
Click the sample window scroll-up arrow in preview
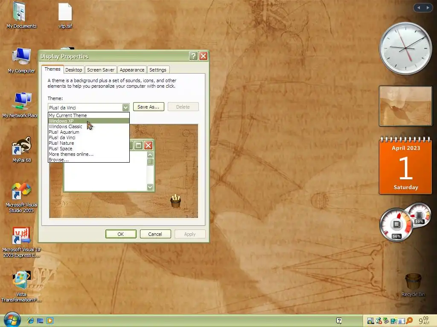pyautogui.click(x=150, y=155)
